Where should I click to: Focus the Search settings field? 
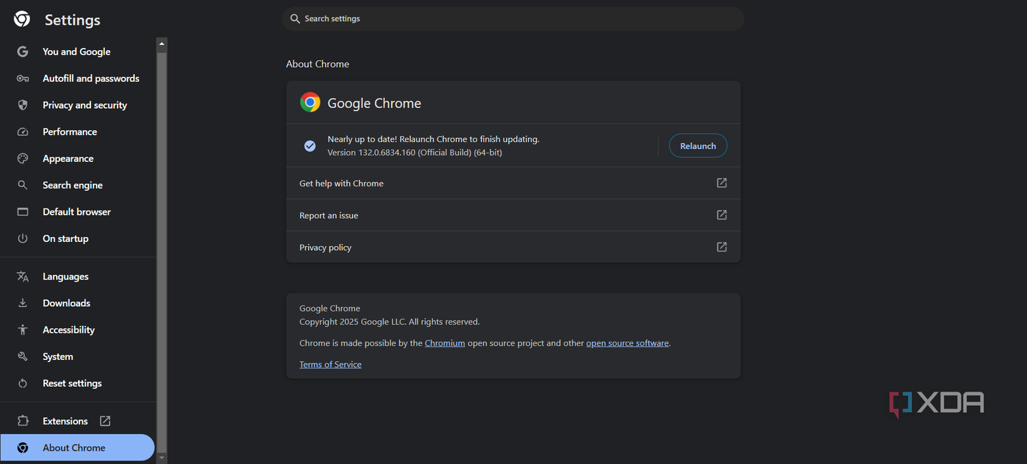click(513, 18)
